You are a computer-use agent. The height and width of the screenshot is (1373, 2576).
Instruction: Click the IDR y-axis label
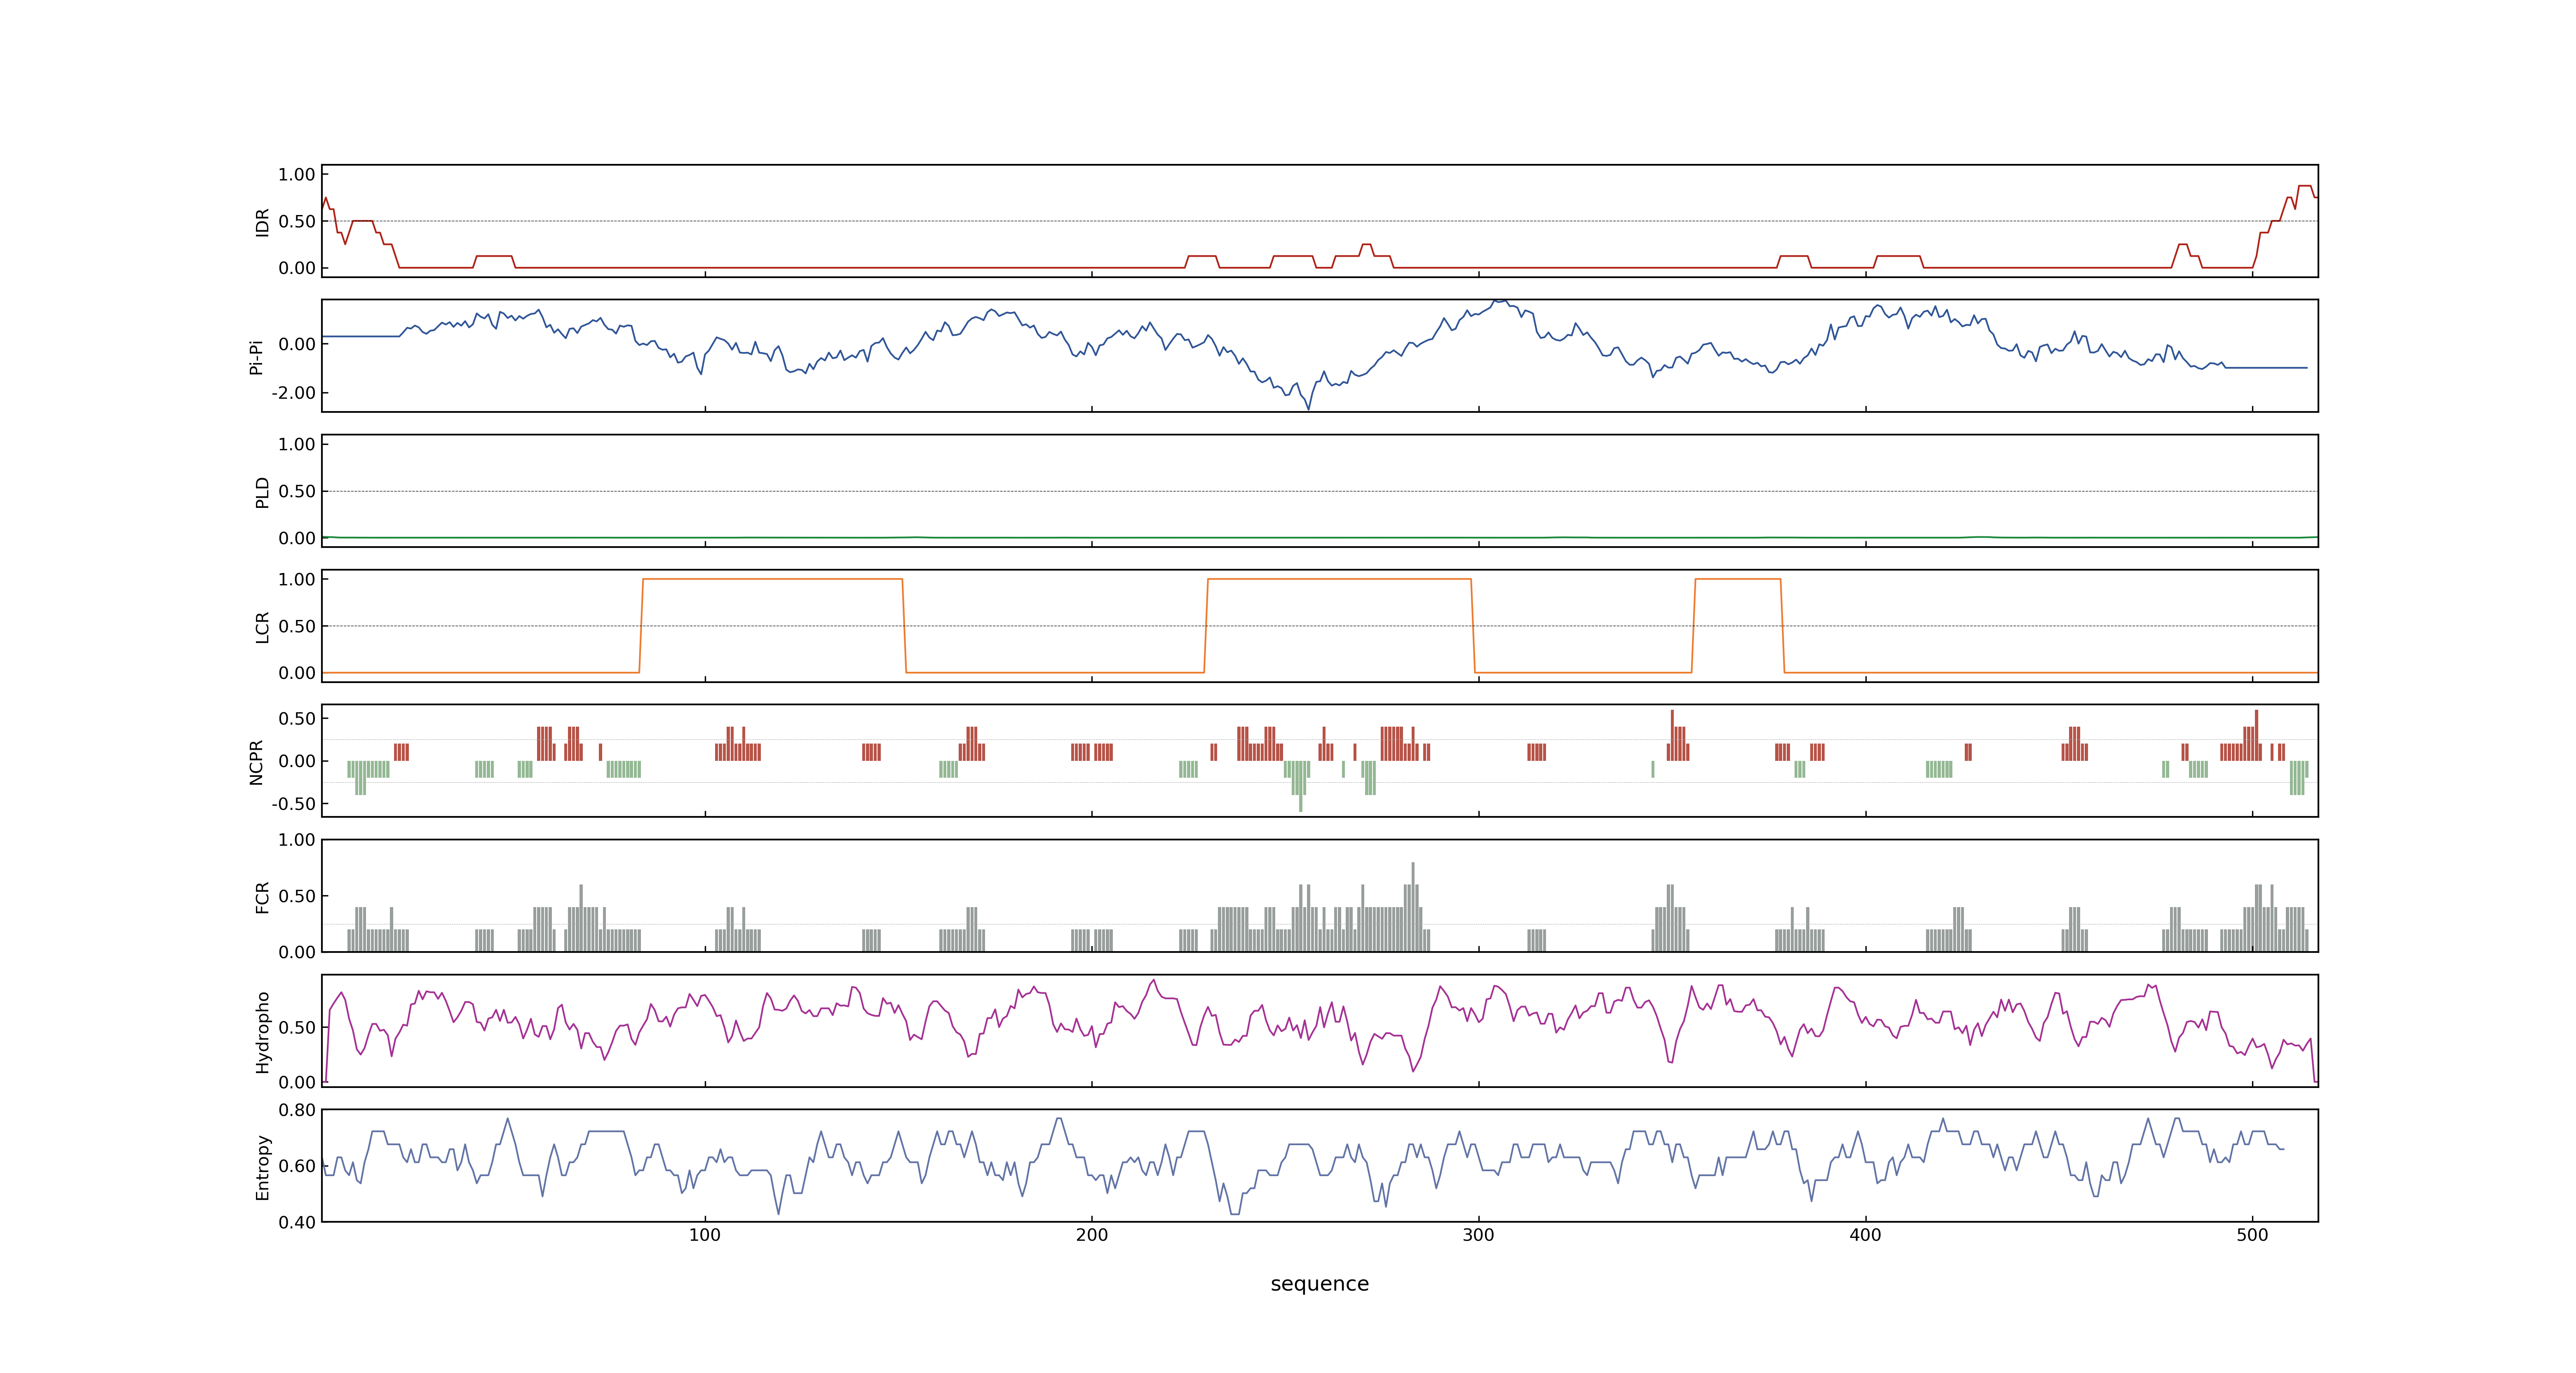[x=262, y=222]
